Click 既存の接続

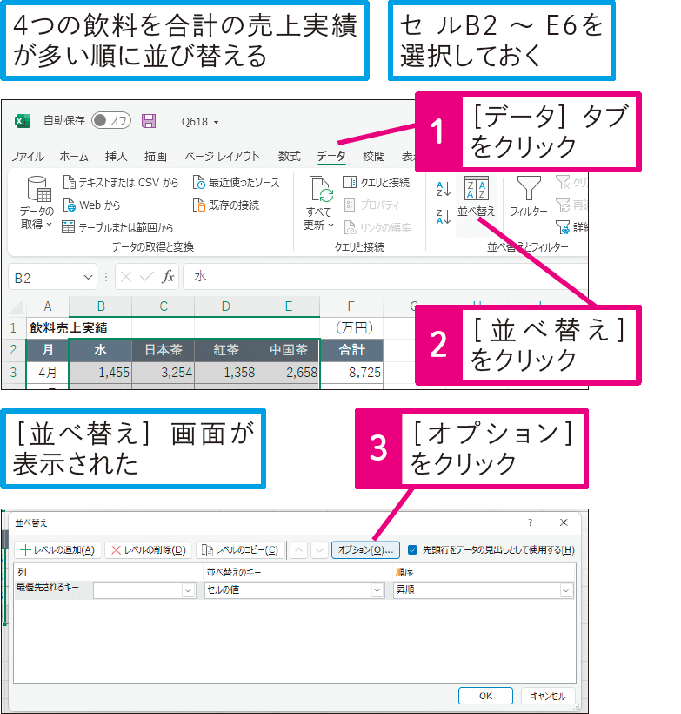click(226, 205)
